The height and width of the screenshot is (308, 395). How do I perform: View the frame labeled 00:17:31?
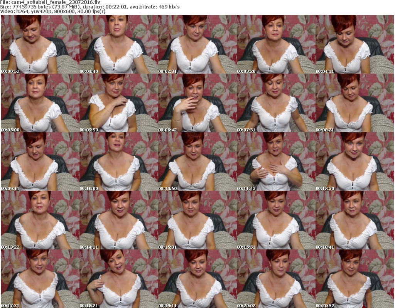tap(40, 279)
